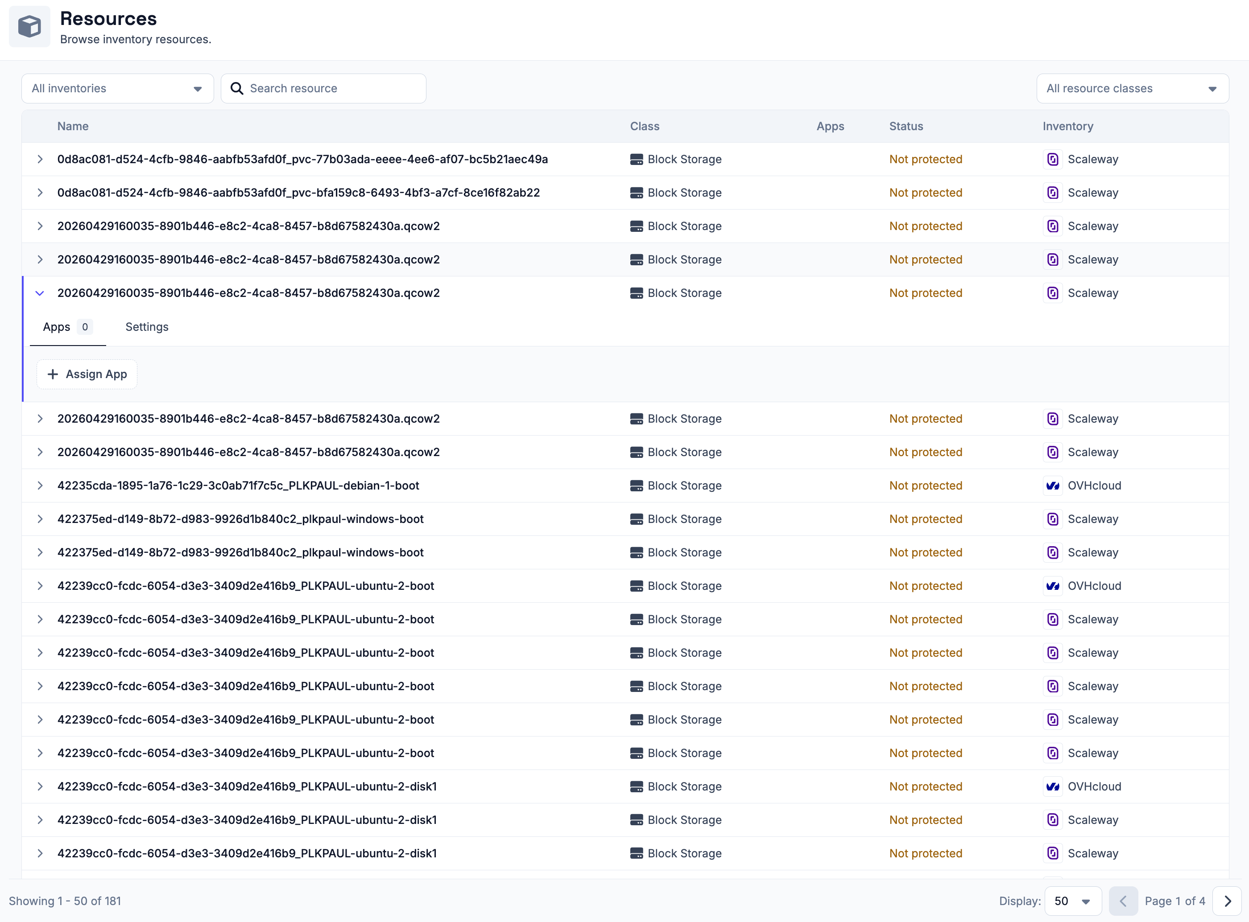Screen dimensions: 1249x922
Task: Click the plus icon in Assign App
Action: pyautogui.click(x=53, y=374)
